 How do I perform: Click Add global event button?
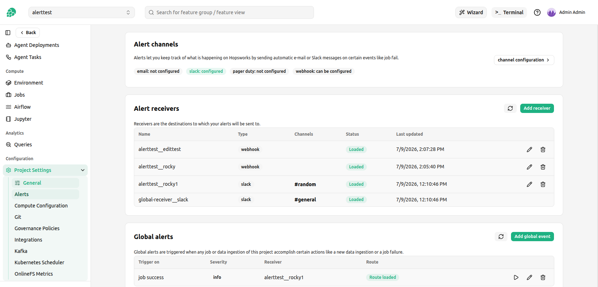click(532, 237)
